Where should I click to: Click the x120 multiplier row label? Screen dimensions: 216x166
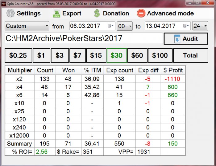pyautogui.click(x=19, y=120)
